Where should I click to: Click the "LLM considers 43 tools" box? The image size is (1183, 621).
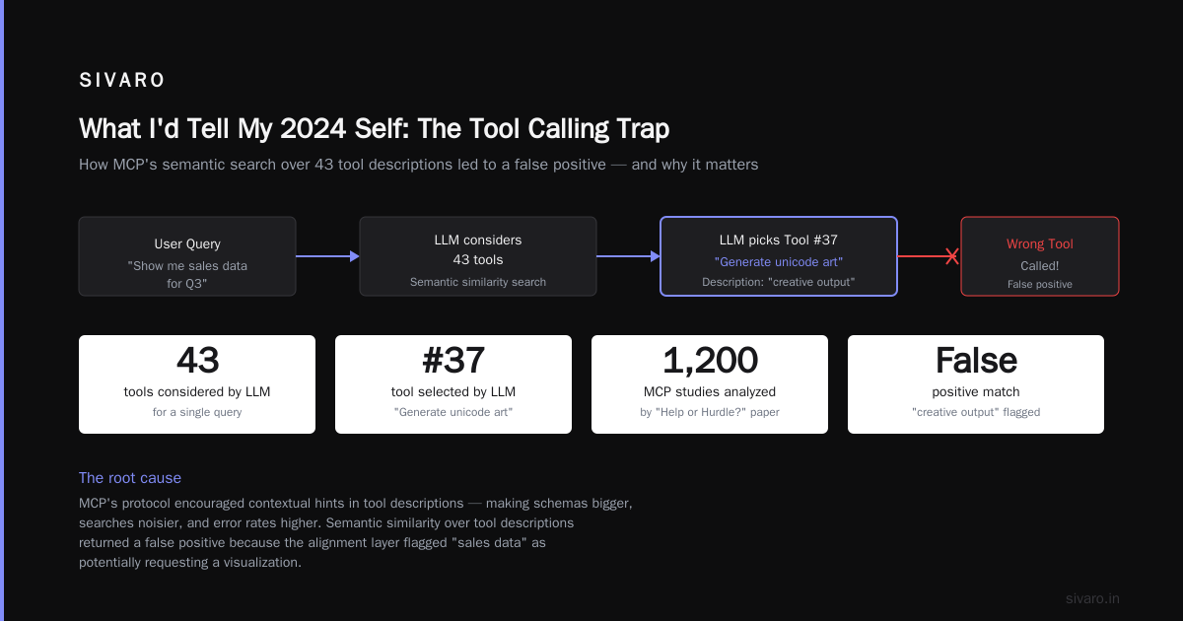point(478,256)
